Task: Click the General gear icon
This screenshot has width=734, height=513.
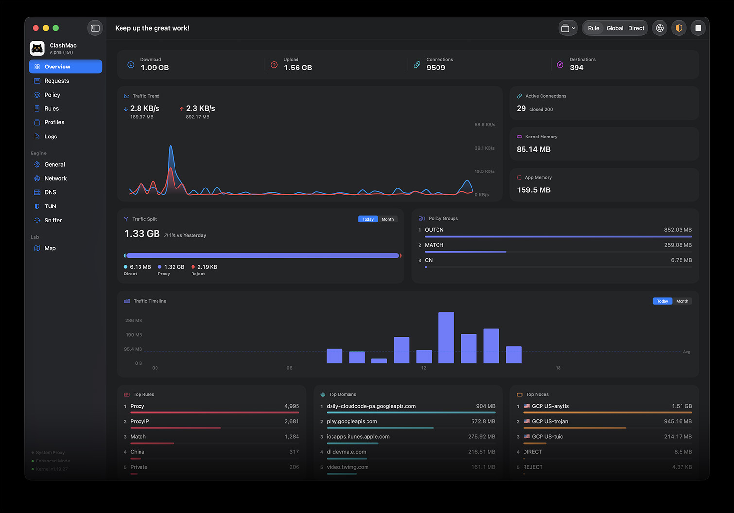Action: [x=37, y=165]
